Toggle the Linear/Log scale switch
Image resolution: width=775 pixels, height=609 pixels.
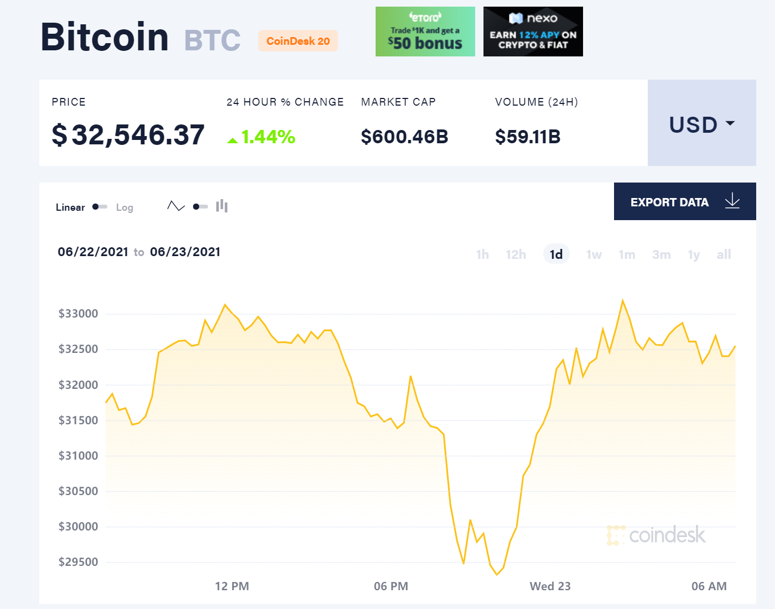coord(100,207)
